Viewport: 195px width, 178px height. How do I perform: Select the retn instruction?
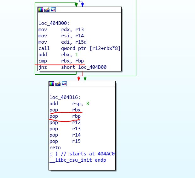pyautogui.click(x=55, y=148)
